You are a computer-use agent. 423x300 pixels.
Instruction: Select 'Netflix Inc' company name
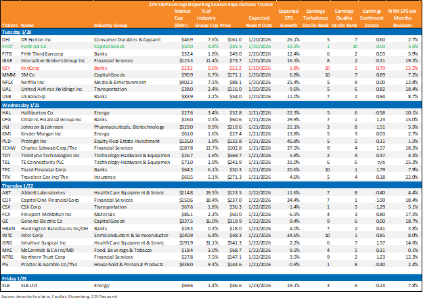pyautogui.click(x=32, y=82)
